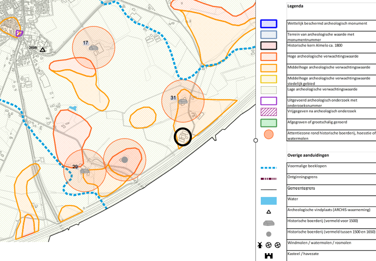Click the triangle find-spot marker near 2698
This screenshot has width=376, height=261.
pyautogui.click(x=43, y=50)
